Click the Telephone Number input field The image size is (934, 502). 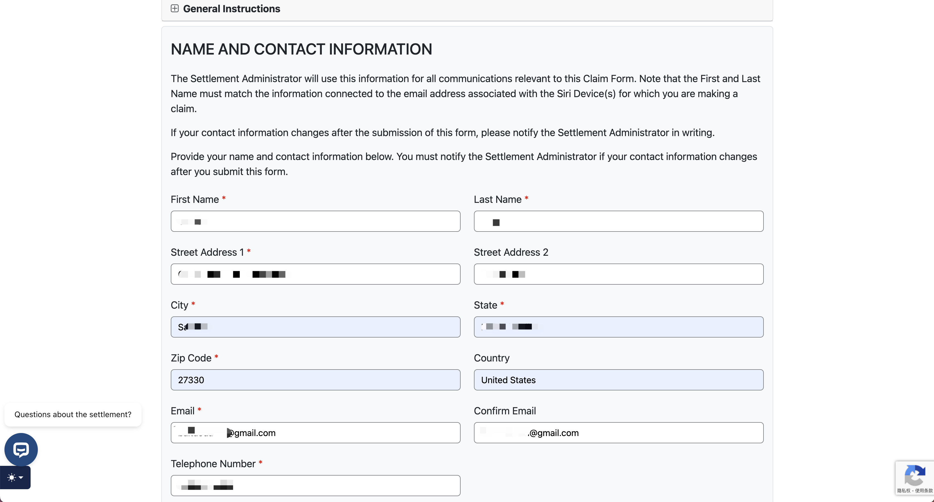[x=315, y=486]
